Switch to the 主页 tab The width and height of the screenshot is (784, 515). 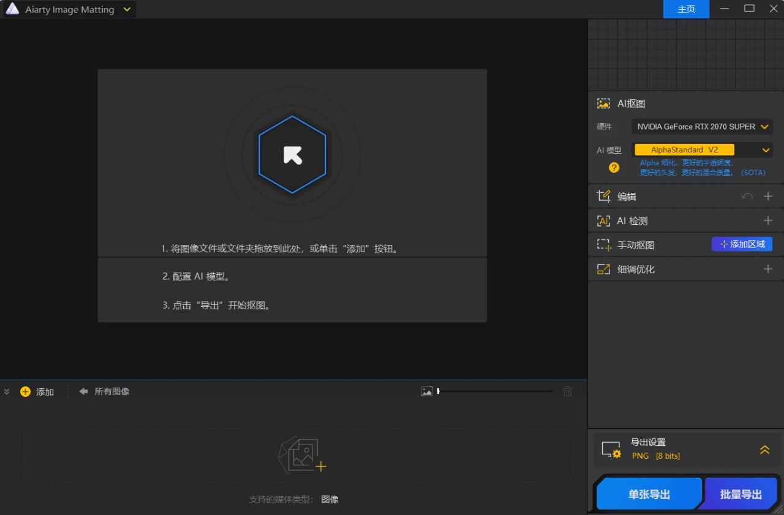click(x=686, y=9)
